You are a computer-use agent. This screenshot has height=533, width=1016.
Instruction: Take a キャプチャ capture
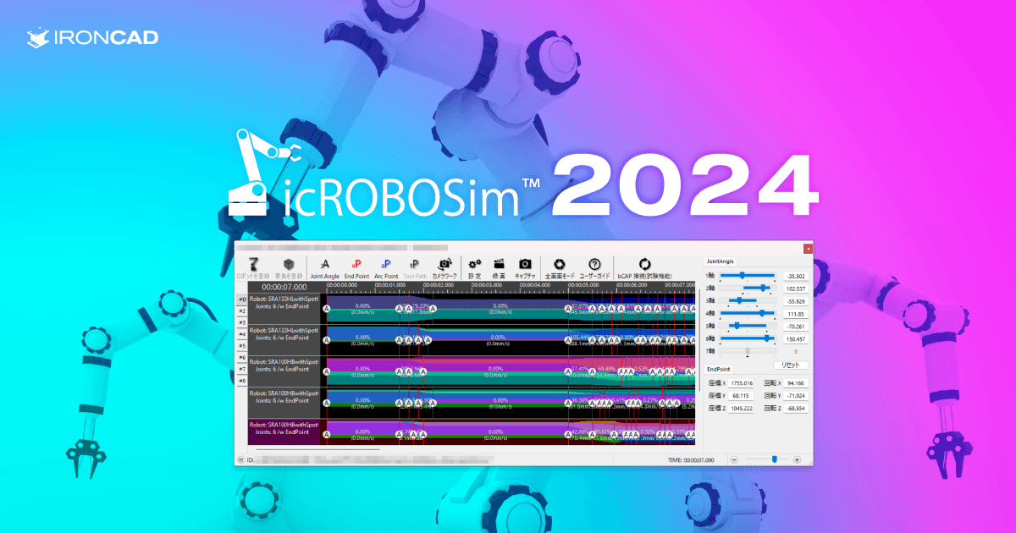(x=526, y=263)
